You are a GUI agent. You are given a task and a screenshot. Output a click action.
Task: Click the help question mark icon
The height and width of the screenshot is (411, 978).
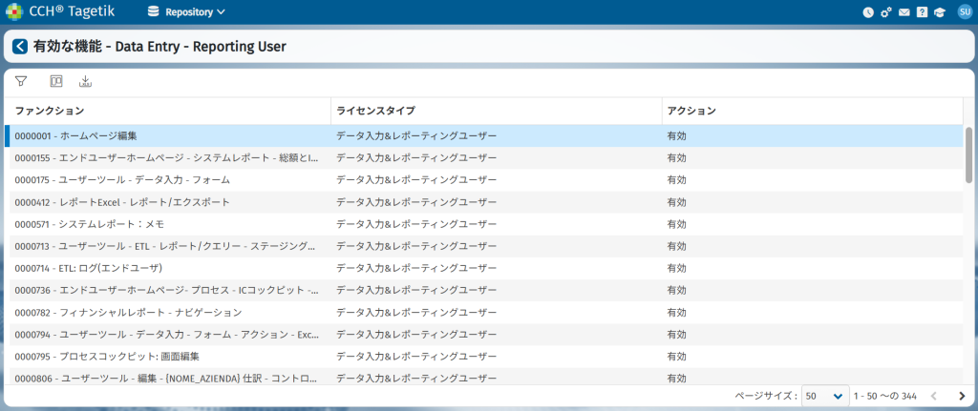click(x=922, y=12)
